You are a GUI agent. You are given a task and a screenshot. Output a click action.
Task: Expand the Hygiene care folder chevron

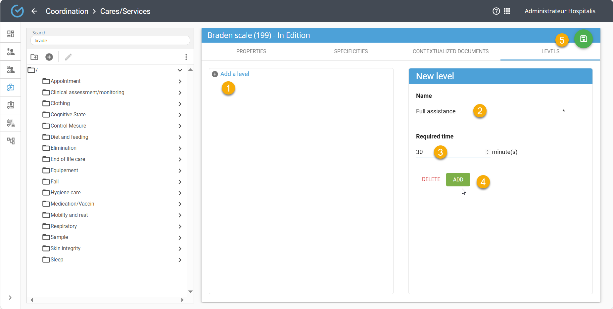(x=180, y=193)
